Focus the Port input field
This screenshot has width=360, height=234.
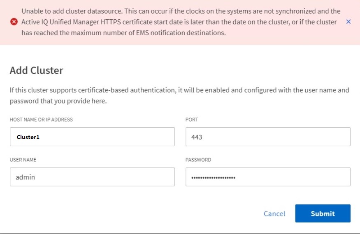(268, 137)
